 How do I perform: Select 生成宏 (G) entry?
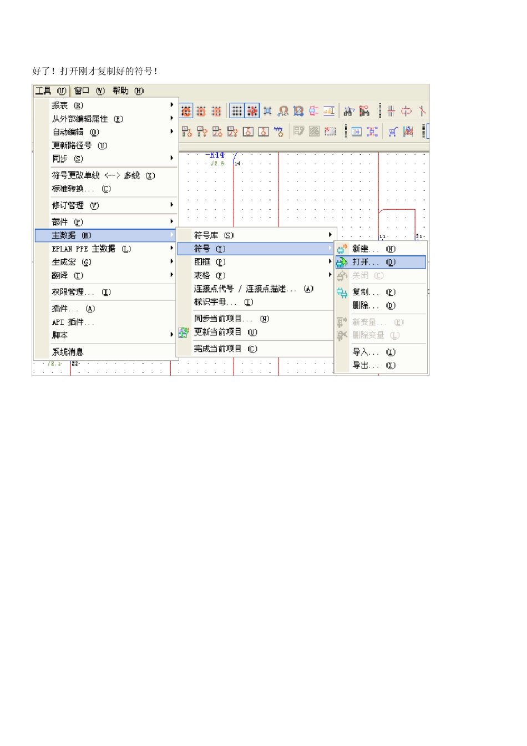(x=105, y=262)
